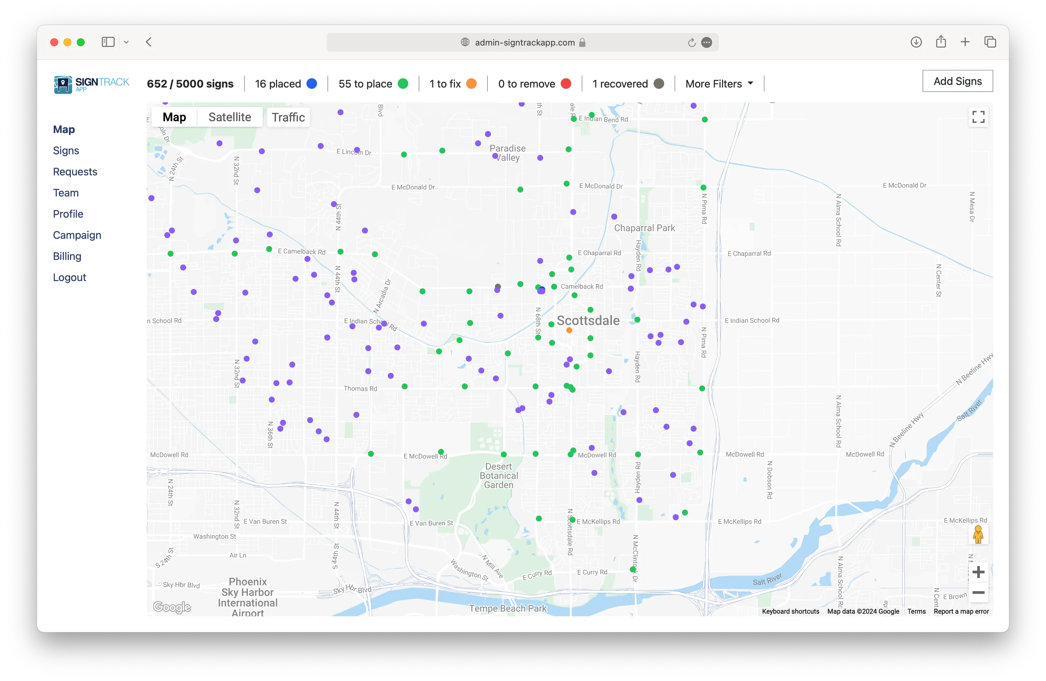The image size is (1046, 681).
Task: Open the Map page in the sidebar
Action: [64, 130]
